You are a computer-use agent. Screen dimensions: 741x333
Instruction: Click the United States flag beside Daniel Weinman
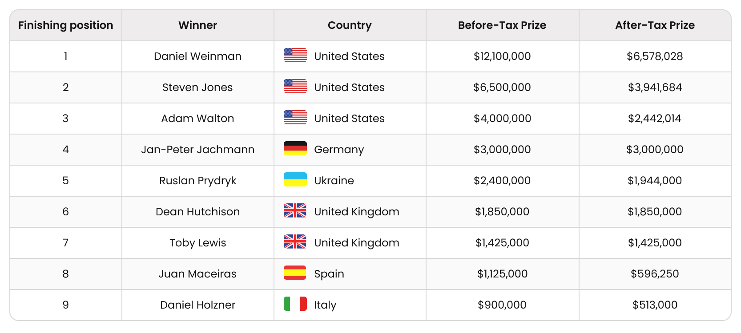(295, 55)
